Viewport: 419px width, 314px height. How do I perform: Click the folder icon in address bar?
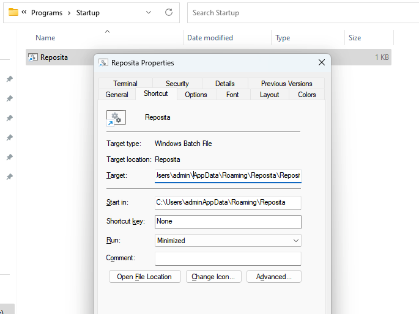point(13,12)
